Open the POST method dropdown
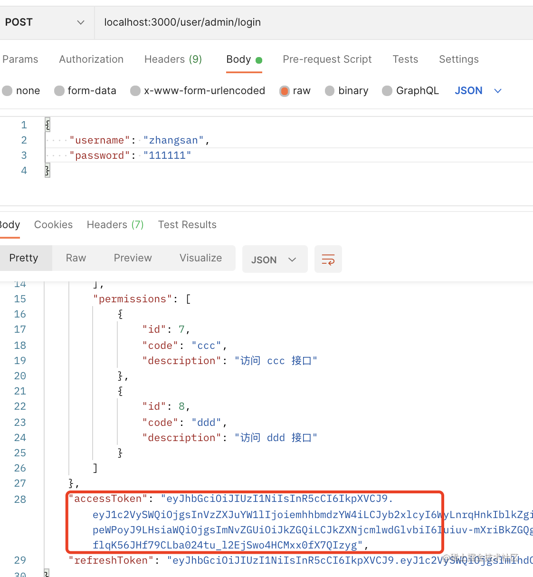533x577 pixels. tap(45, 22)
